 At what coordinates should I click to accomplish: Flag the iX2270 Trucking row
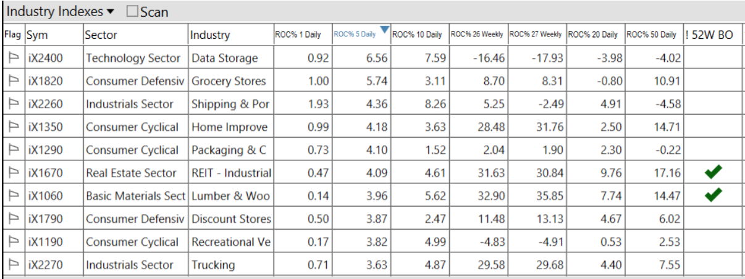pyautogui.click(x=13, y=265)
